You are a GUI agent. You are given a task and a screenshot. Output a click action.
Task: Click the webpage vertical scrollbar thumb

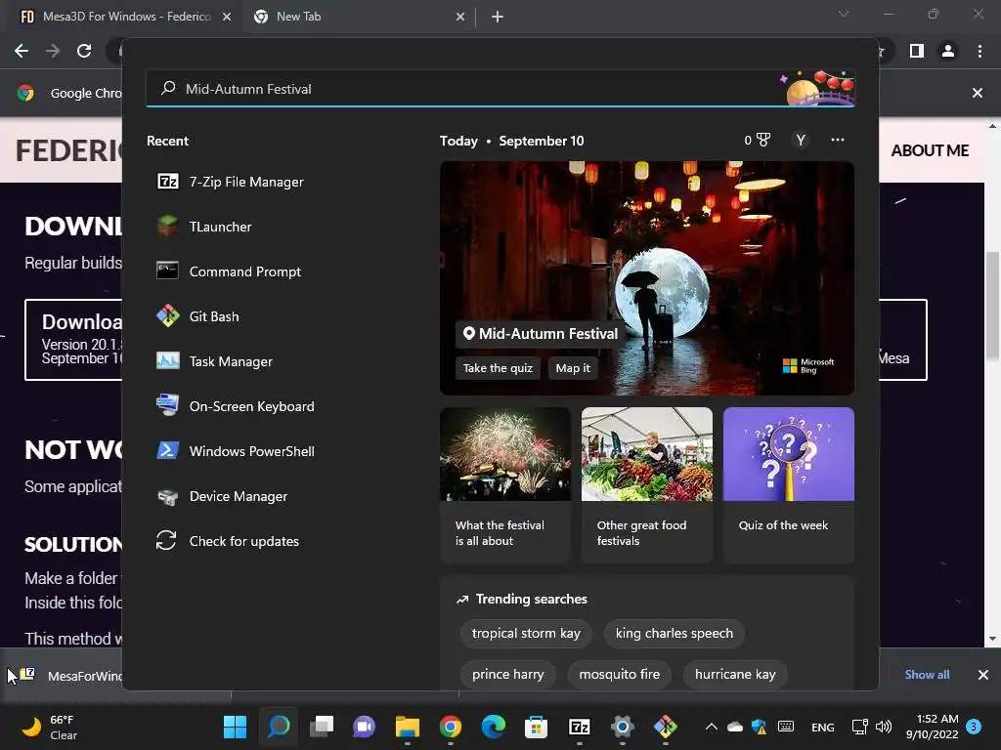(x=992, y=306)
